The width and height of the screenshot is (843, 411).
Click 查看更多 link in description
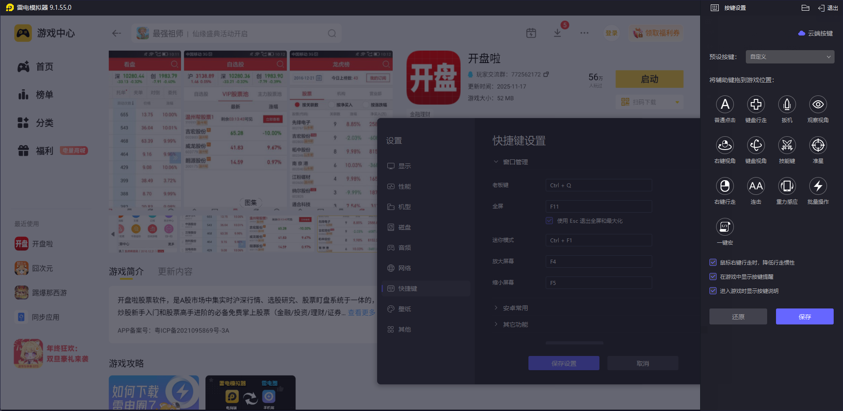[x=361, y=312]
